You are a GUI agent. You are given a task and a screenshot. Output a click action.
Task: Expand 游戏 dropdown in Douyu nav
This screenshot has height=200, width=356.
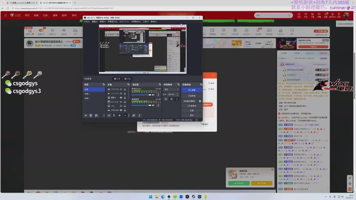pyautogui.click(x=64, y=15)
